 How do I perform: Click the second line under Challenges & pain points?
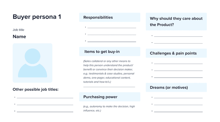tap(178, 70)
